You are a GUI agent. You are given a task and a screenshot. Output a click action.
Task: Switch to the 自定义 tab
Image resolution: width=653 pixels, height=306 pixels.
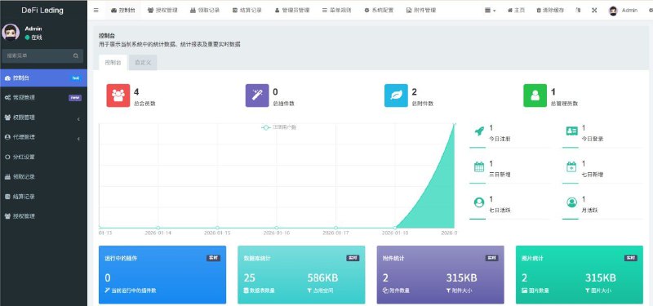pyautogui.click(x=143, y=63)
